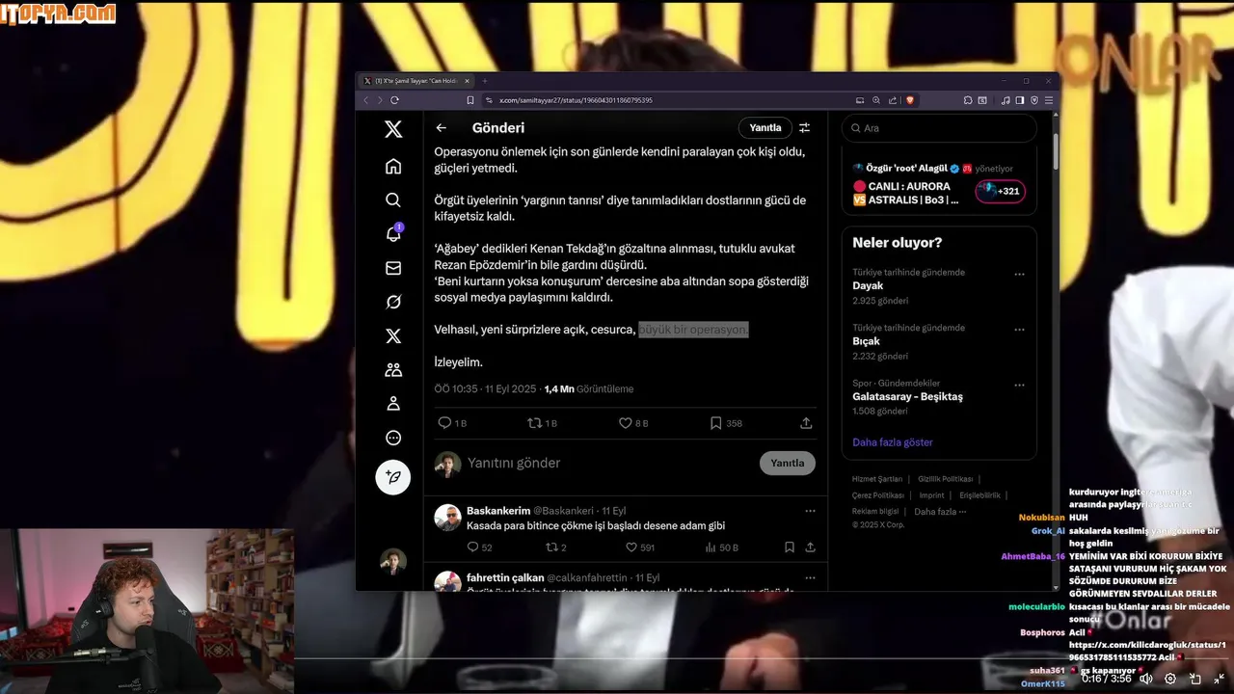1234x694 pixels.
Task: Open Hizmet Şartları footer link
Action: [x=877, y=479]
